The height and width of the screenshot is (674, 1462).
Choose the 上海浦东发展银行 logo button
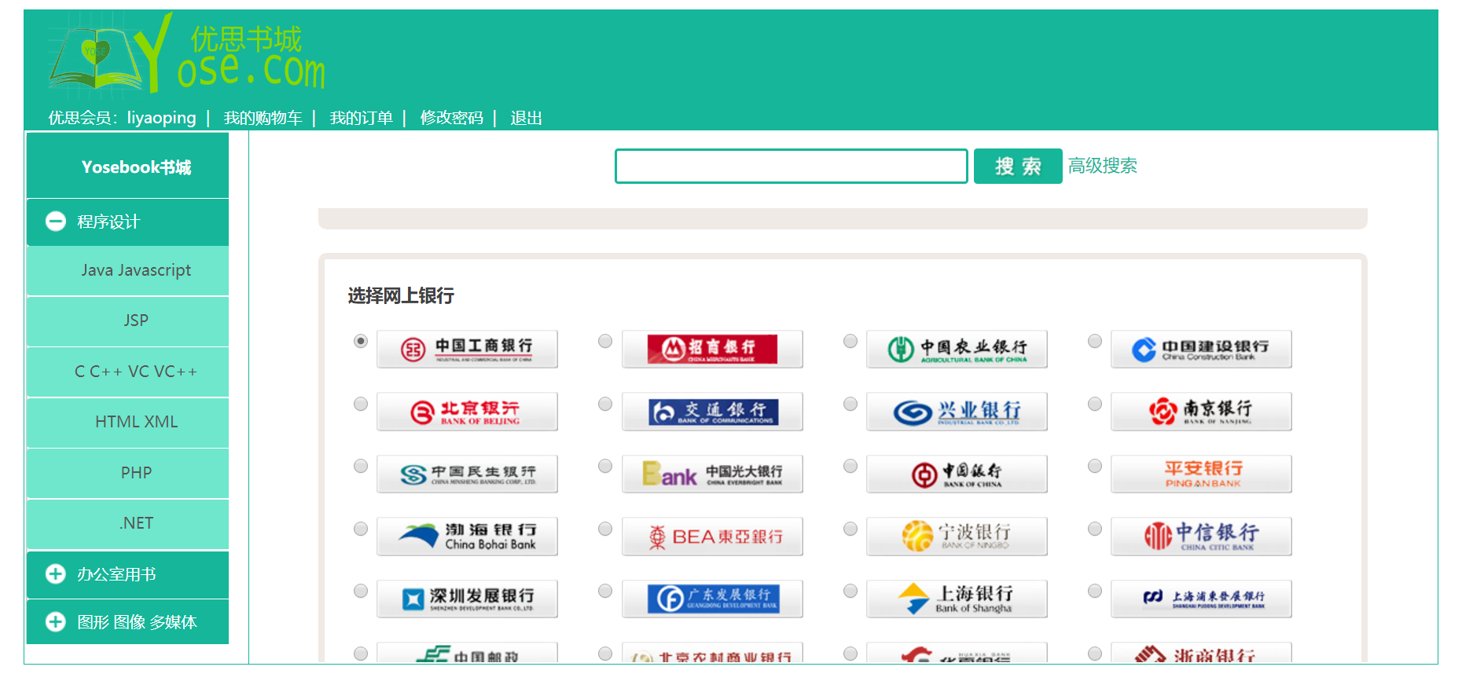[x=1201, y=599]
